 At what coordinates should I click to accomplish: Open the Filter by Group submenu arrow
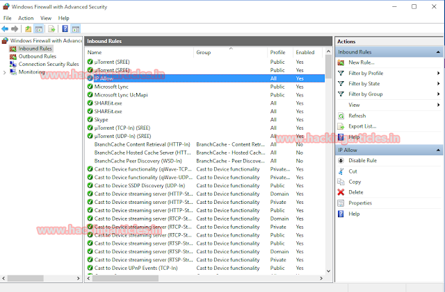pos(439,94)
